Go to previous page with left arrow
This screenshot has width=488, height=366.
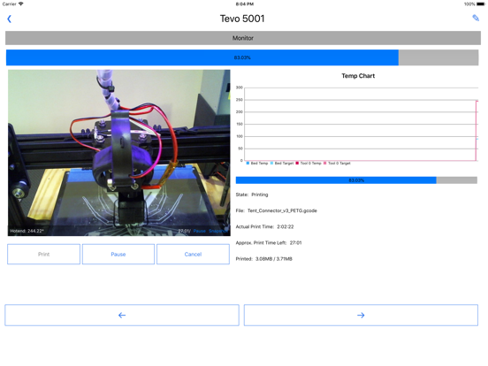tap(122, 316)
